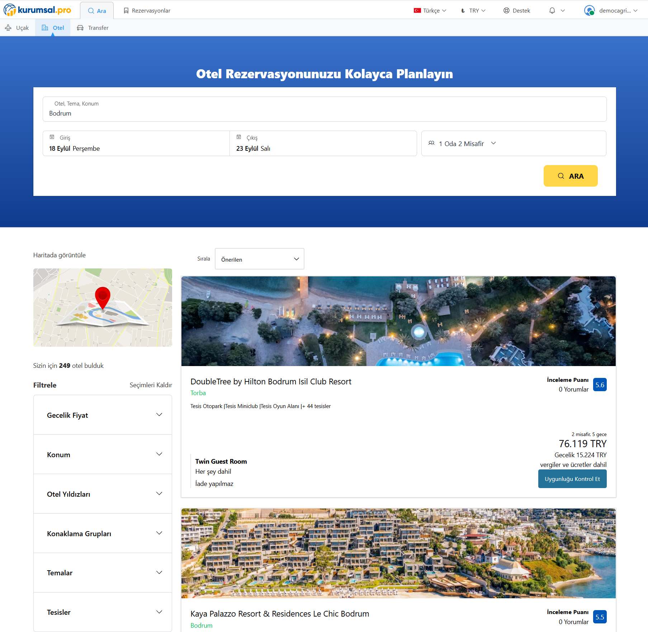Click the Haritada görüntüle link

[60, 255]
